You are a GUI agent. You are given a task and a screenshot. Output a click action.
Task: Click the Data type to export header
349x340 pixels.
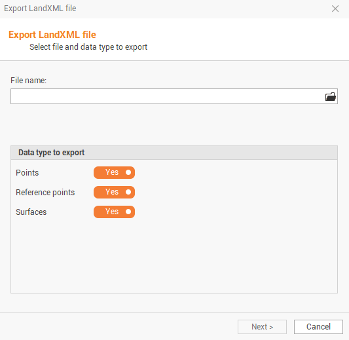click(x=52, y=153)
